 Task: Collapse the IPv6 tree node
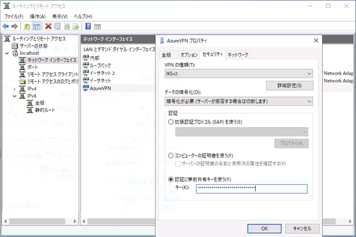click(x=15, y=96)
